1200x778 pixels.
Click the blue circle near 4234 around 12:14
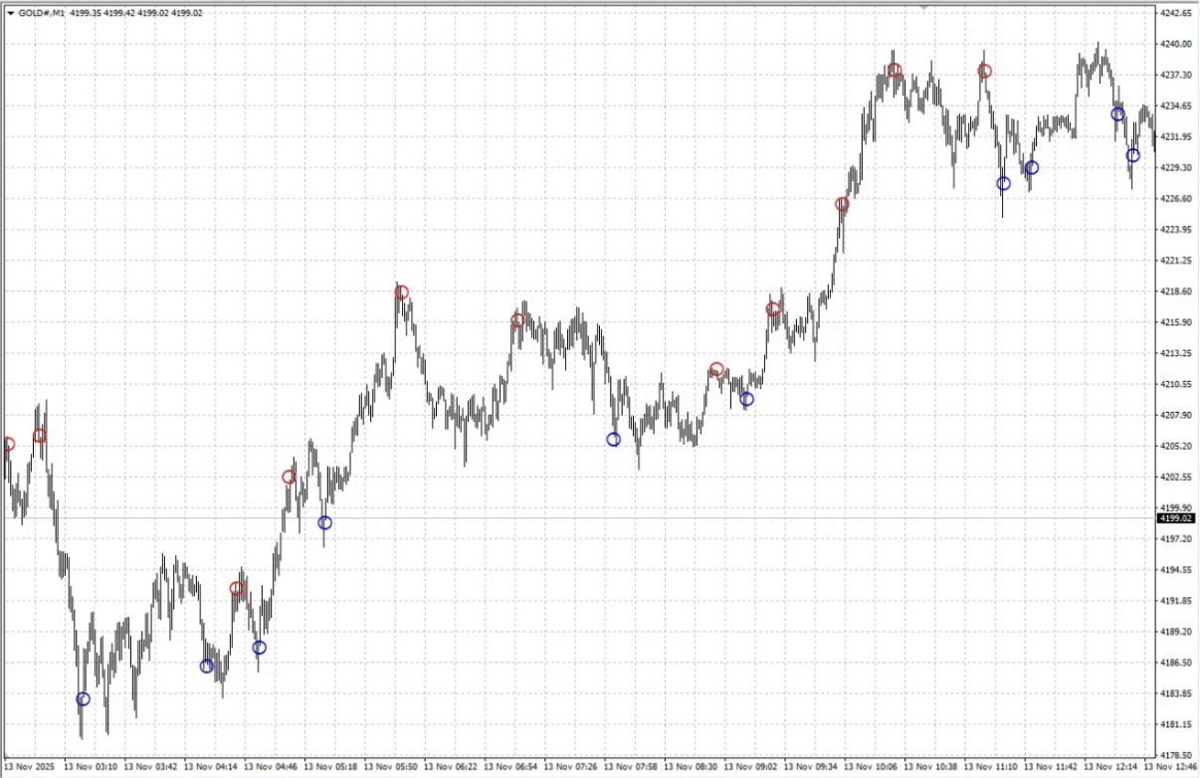[1117, 114]
